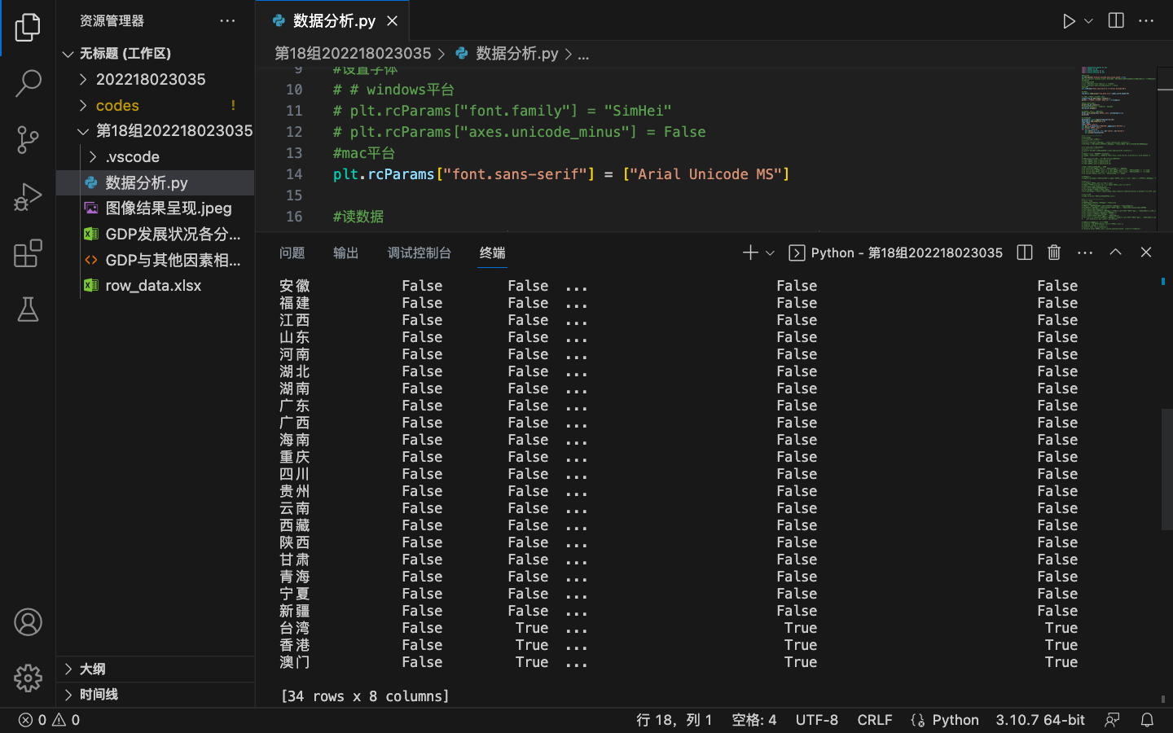Open the Testing view
The width and height of the screenshot is (1173, 733).
point(28,310)
